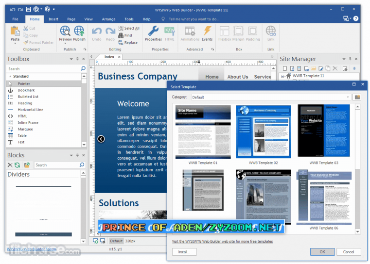Click the Tell me what you want field

pos(194,19)
